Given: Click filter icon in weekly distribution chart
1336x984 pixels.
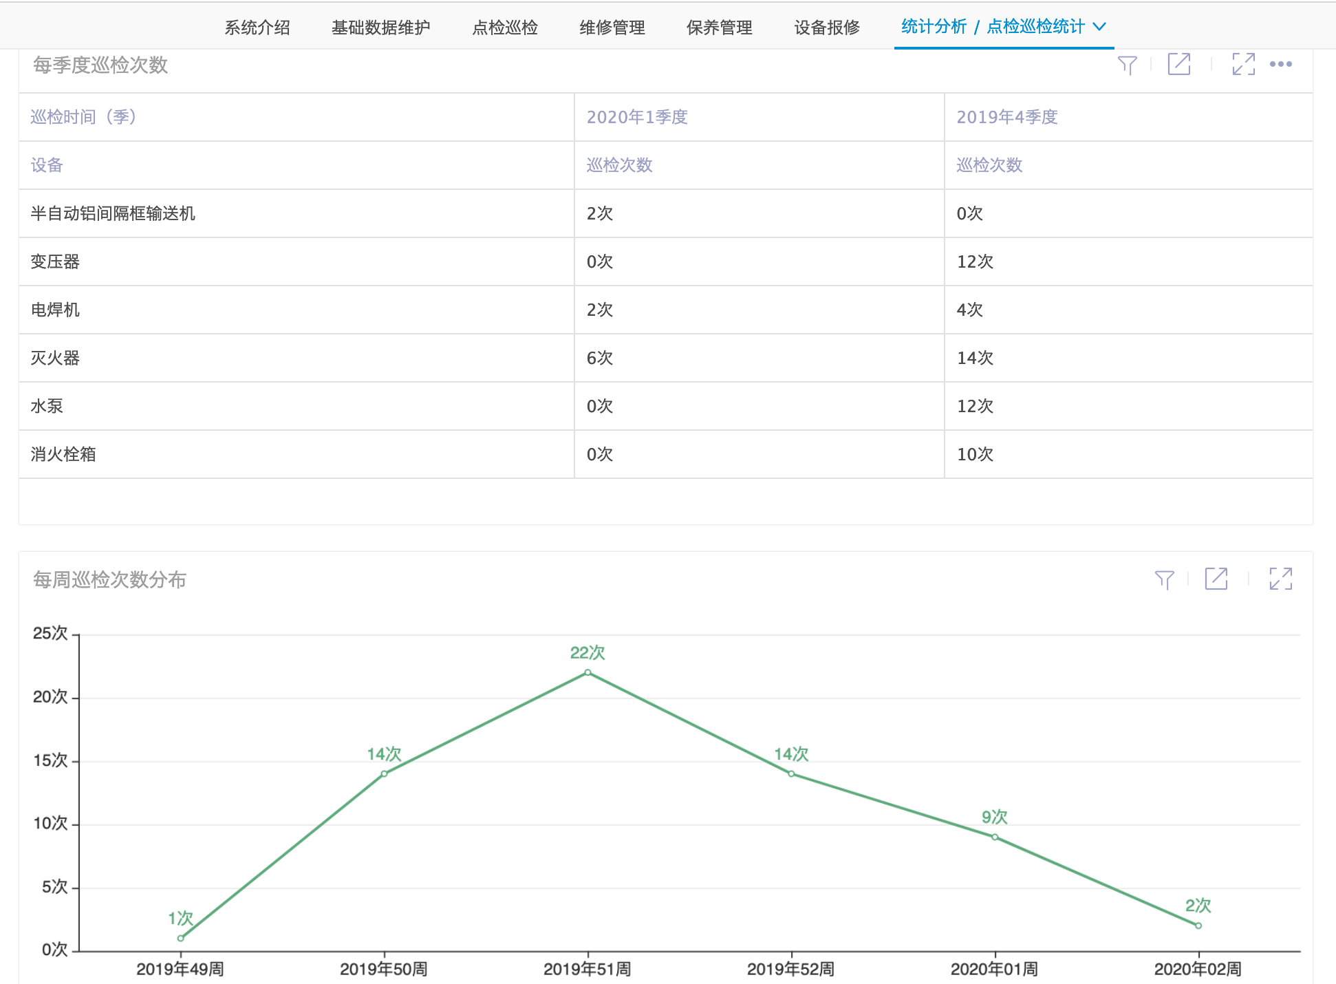Looking at the screenshot, I should click(1164, 579).
